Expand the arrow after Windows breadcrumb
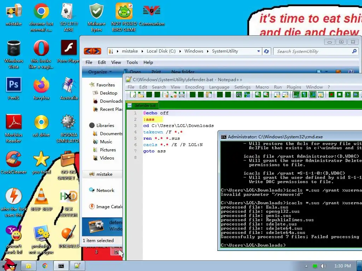 (207, 51)
